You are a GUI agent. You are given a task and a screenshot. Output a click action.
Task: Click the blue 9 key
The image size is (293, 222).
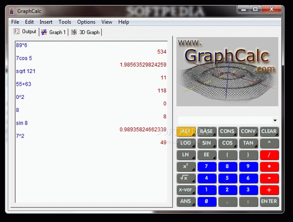tap(248, 166)
